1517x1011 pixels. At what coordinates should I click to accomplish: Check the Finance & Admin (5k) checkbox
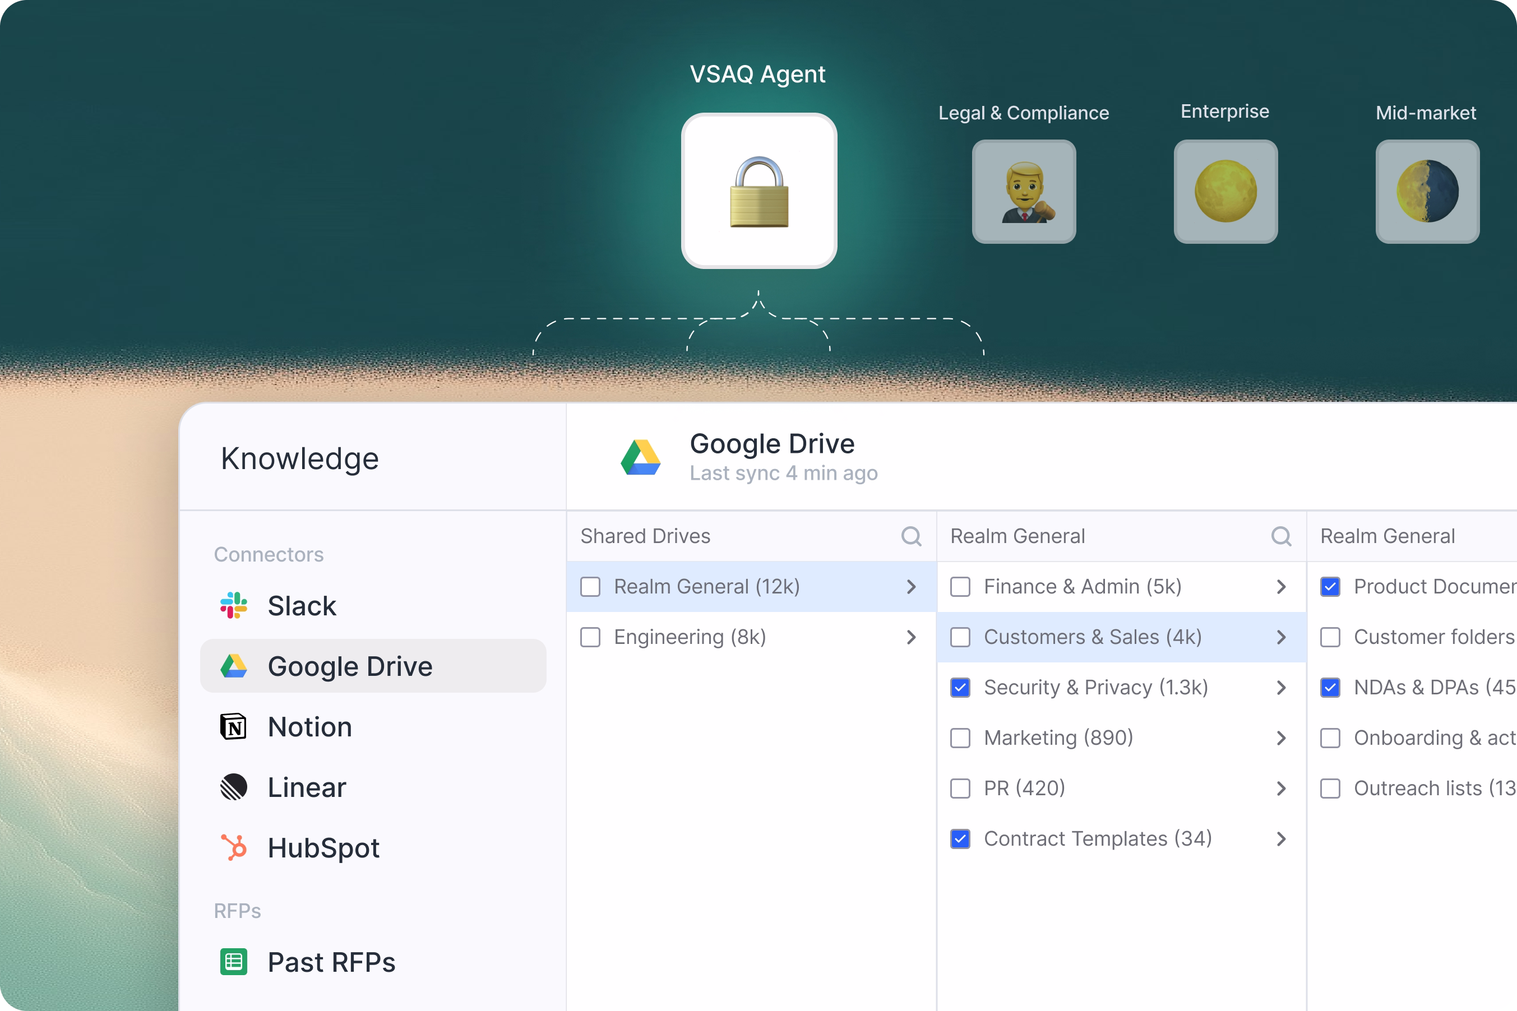tap(960, 587)
